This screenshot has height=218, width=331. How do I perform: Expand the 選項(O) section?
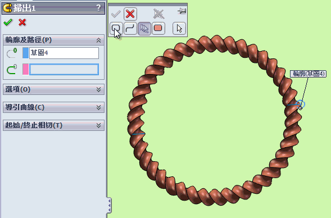click(98, 89)
